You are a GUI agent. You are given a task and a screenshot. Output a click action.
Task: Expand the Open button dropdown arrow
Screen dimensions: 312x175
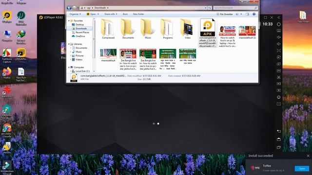98,14
